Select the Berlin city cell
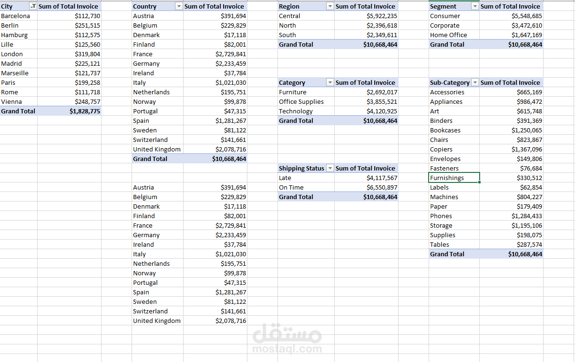Image resolution: width=575 pixels, height=362 pixels. click(x=19, y=25)
